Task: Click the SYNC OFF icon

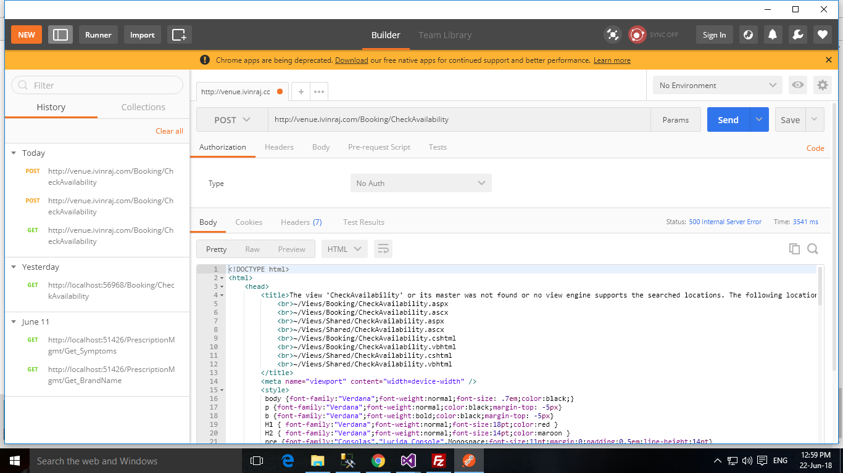Action: (x=637, y=35)
